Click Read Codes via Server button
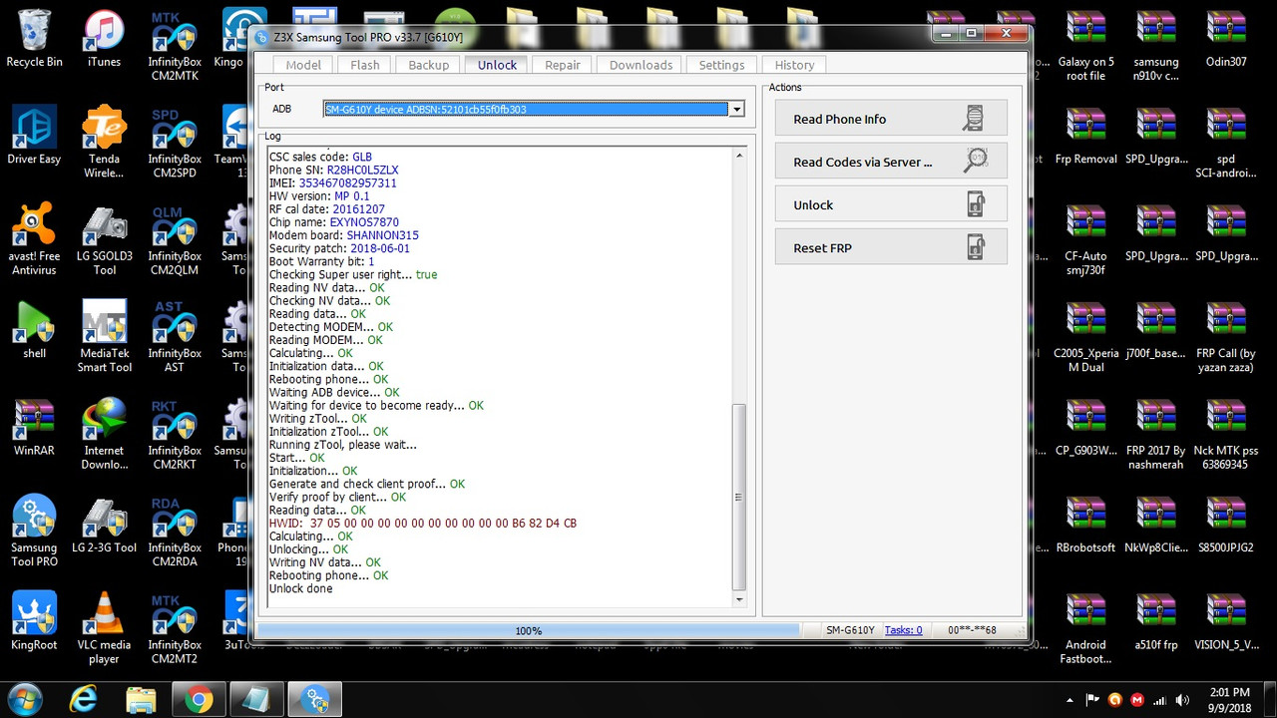The width and height of the screenshot is (1277, 718). tap(891, 162)
